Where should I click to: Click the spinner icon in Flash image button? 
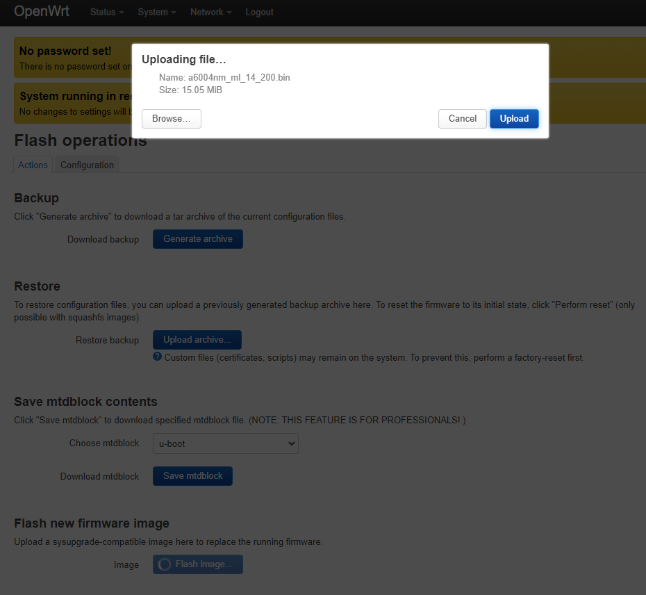165,564
